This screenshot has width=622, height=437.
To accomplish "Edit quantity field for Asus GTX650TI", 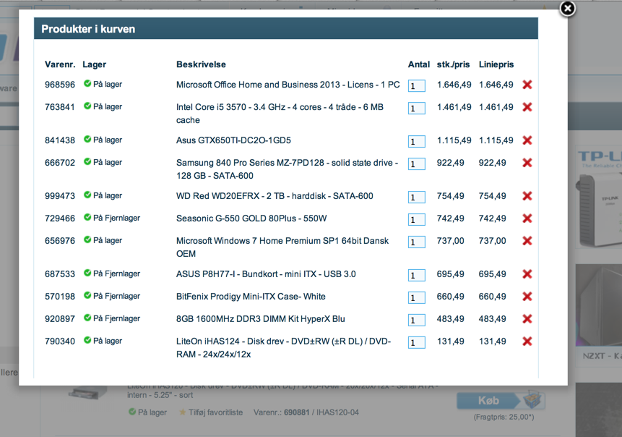I will click(x=417, y=141).
